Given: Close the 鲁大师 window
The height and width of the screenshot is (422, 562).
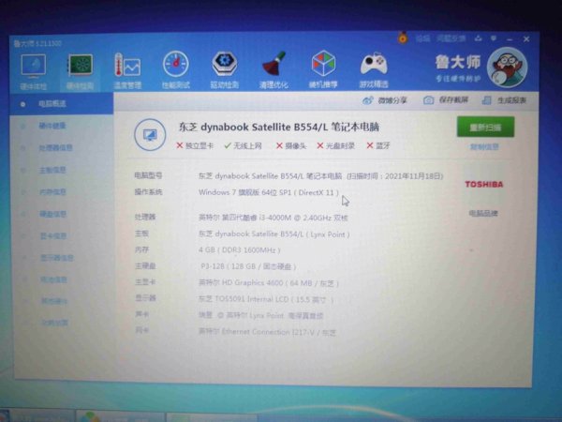Looking at the screenshot, I should coord(526,38).
